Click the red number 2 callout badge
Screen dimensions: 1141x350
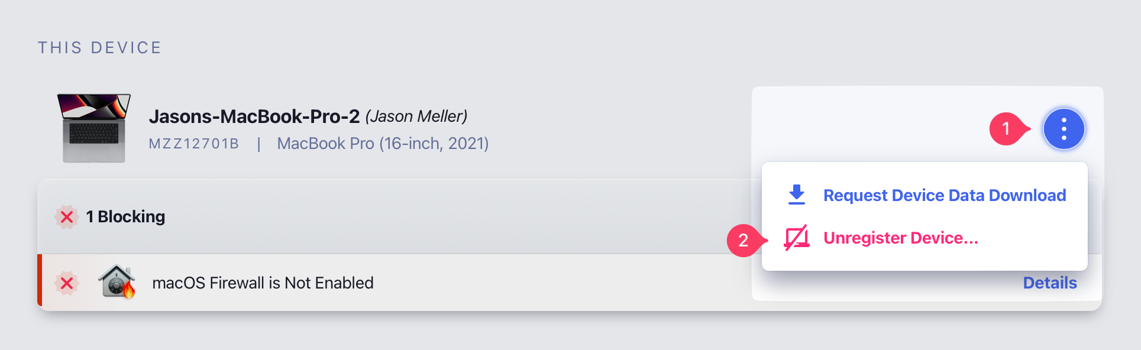pyautogui.click(x=744, y=240)
